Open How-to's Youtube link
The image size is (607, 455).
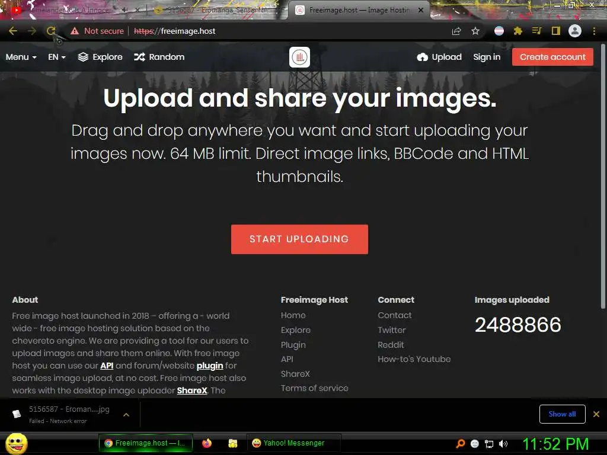(414, 359)
